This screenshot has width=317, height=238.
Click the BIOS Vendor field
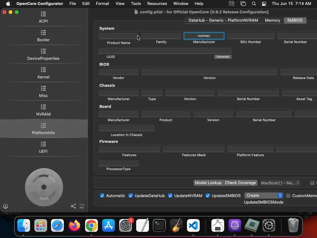pos(119,72)
